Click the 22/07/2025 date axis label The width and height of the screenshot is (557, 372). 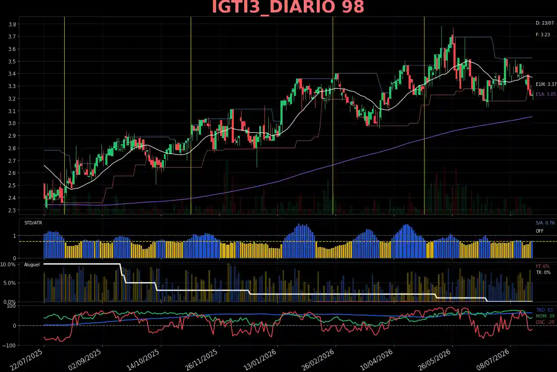[27, 359]
